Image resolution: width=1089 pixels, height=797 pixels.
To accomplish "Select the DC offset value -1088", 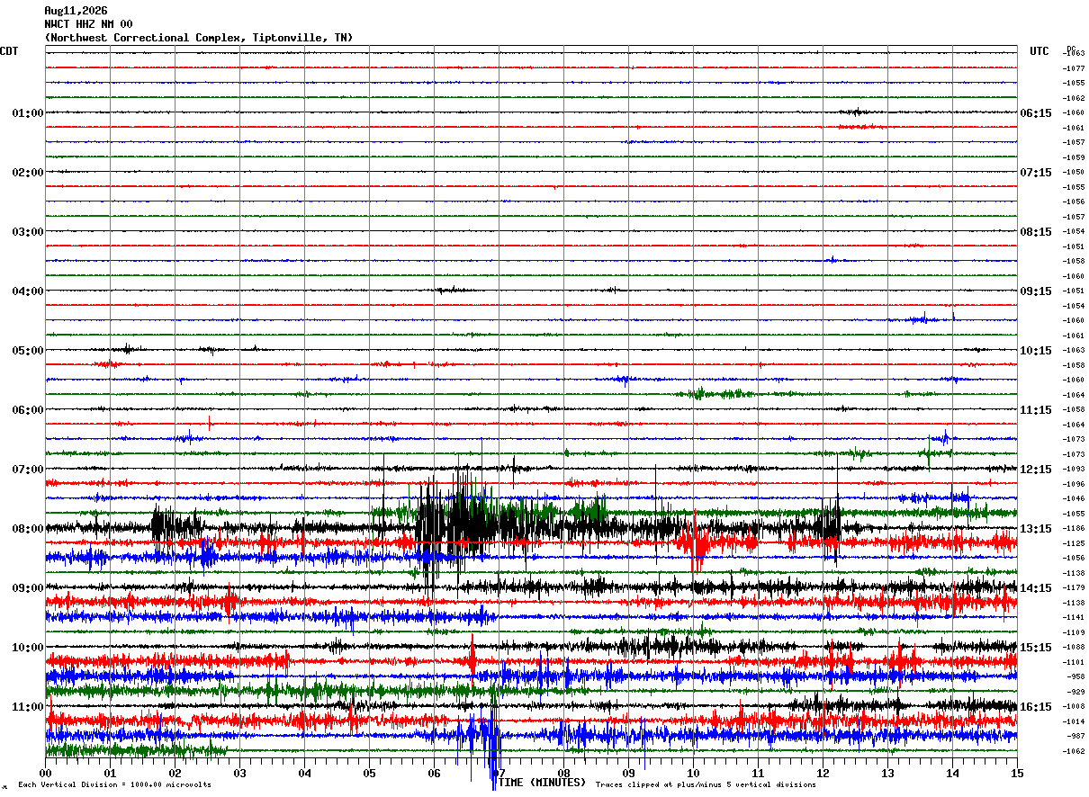I will click(x=1075, y=648).
